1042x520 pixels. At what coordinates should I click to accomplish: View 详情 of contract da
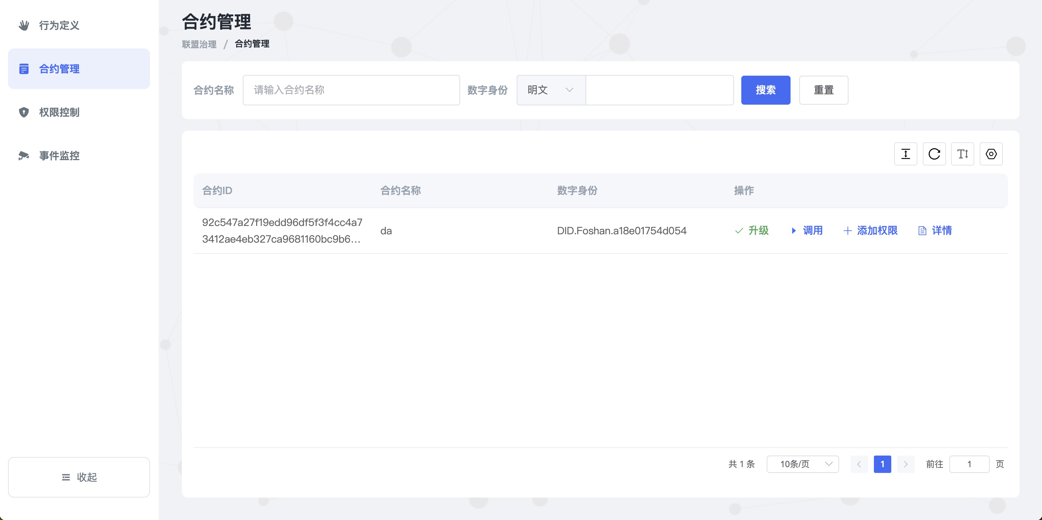coord(935,230)
